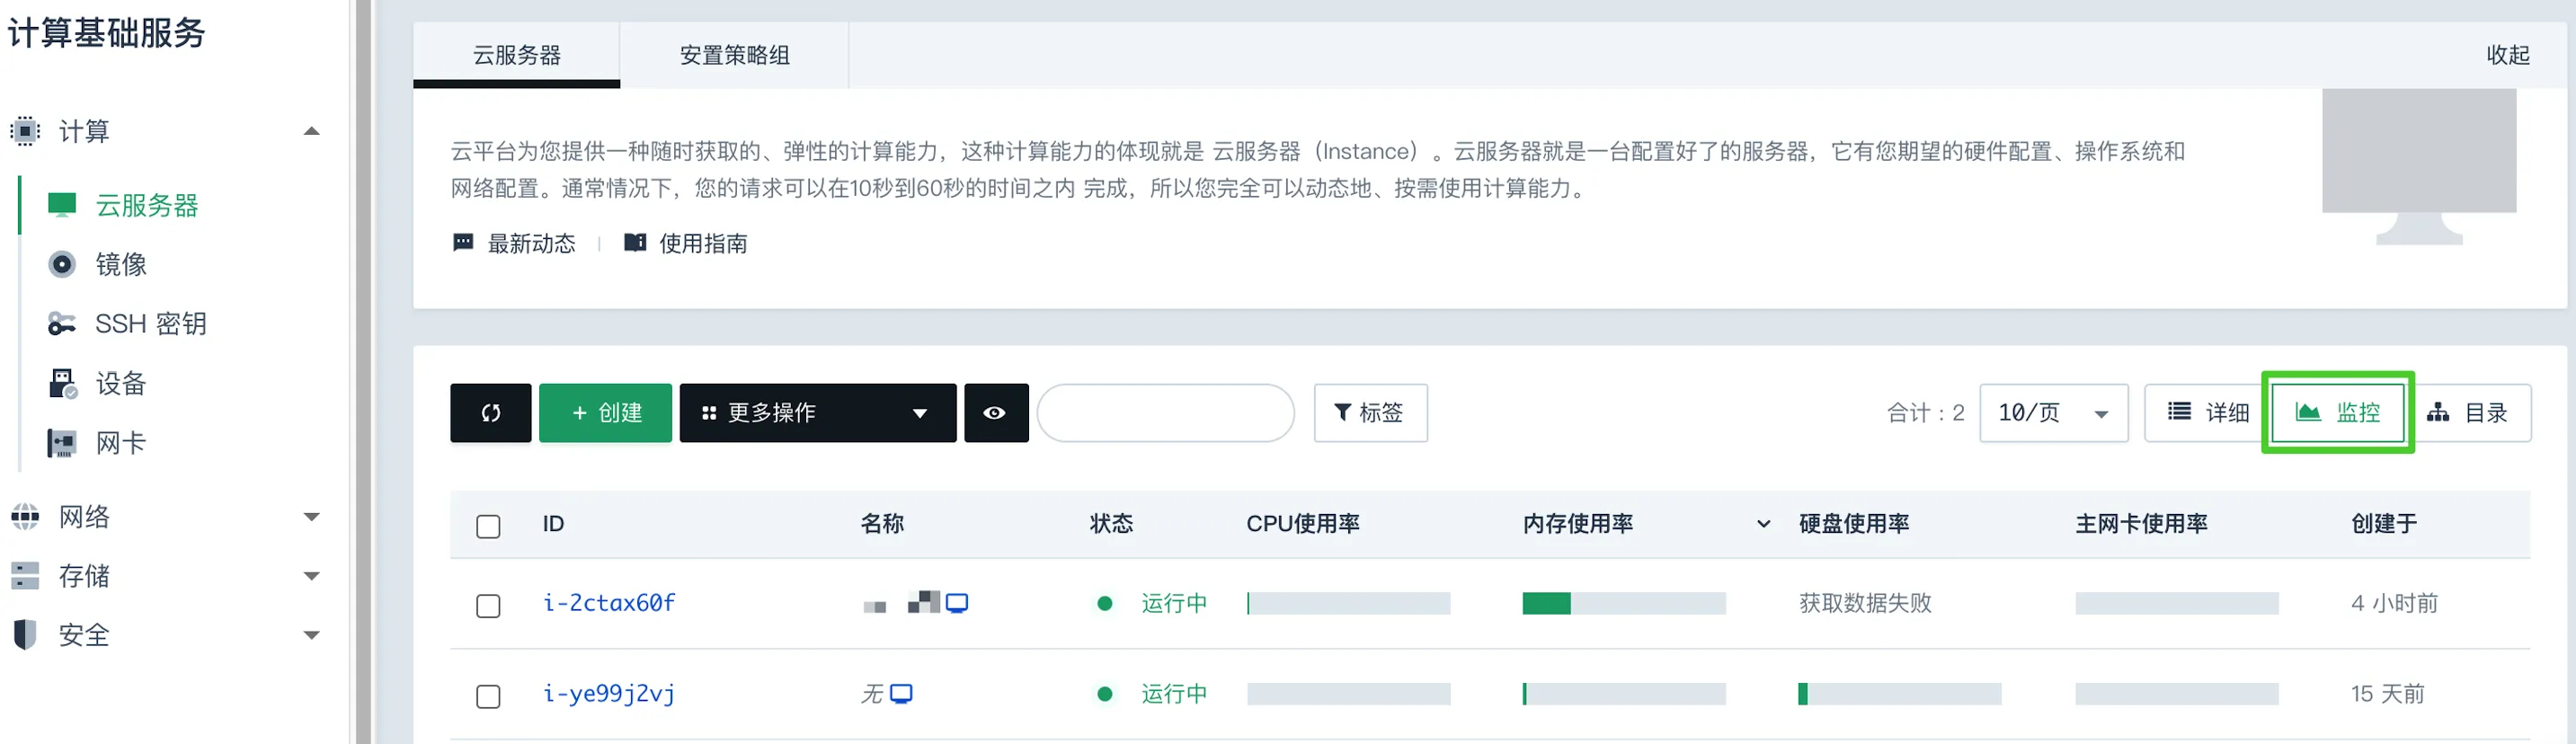
Task: Switch to 监控 view
Action: [2338, 412]
